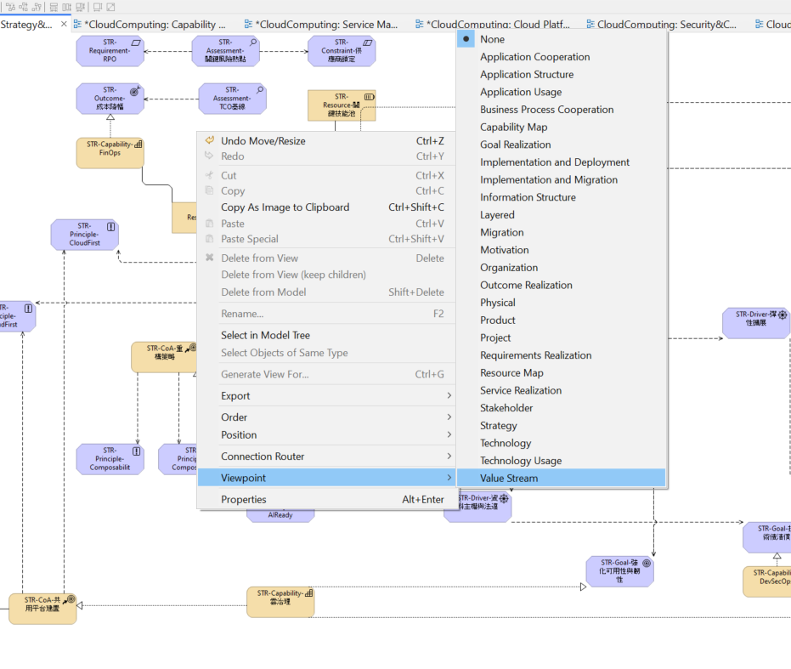This screenshot has height=669, width=791.
Task: Choose the Value Stream viewpoint
Action: (562, 478)
